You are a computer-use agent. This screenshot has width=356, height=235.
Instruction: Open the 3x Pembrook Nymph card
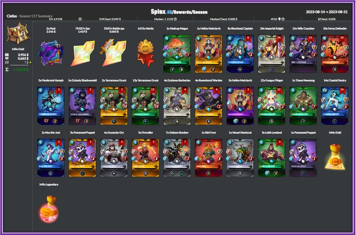point(51,106)
